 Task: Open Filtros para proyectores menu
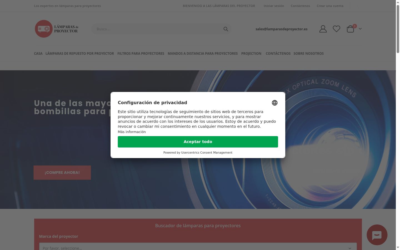click(x=141, y=54)
